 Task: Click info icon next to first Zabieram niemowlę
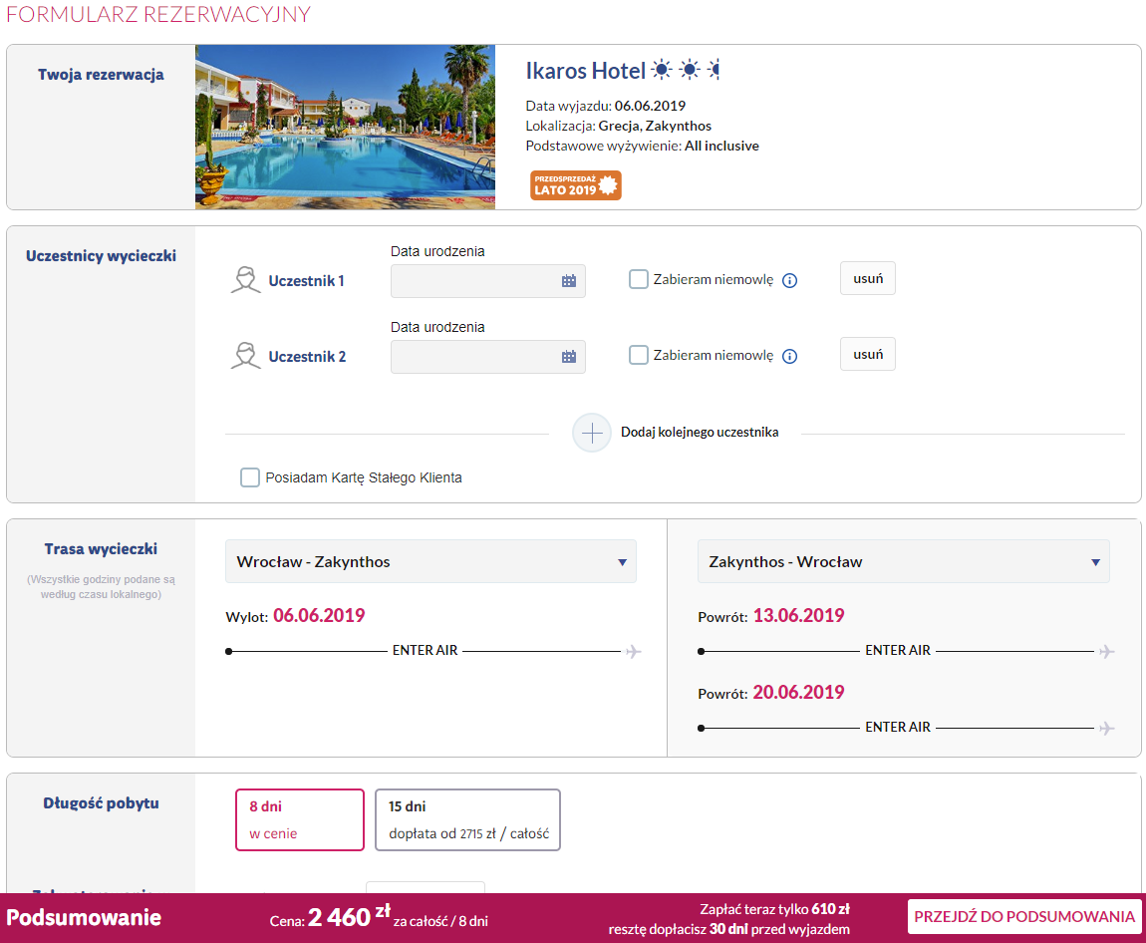[x=789, y=280]
